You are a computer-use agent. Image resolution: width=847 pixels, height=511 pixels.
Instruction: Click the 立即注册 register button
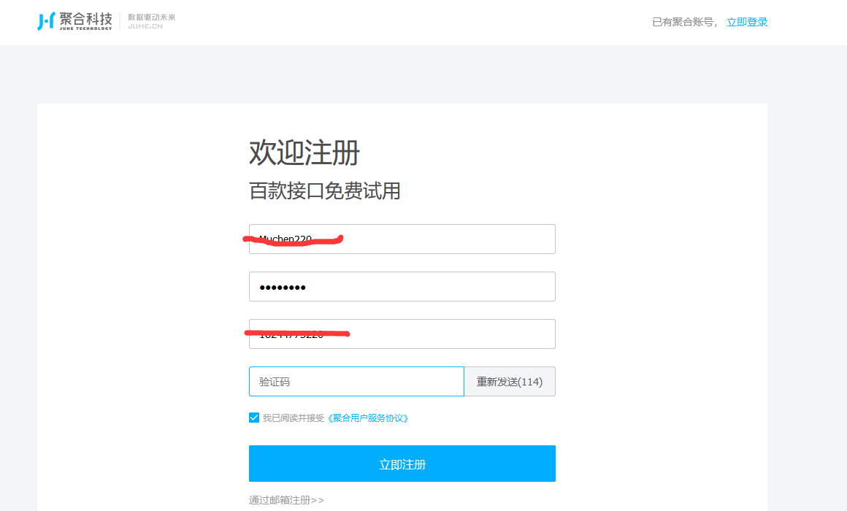point(402,464)
